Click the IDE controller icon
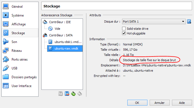Image resolution: width=194 pixels, height=108 pixels. [x=45, y=22]
